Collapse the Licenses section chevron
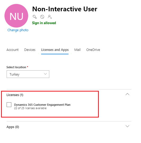This screenshot has height=143, width=141. click(127, 94)
